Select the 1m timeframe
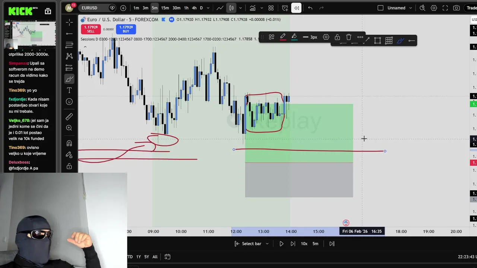This screenshot has width=477, height=268. click(136, 8)
